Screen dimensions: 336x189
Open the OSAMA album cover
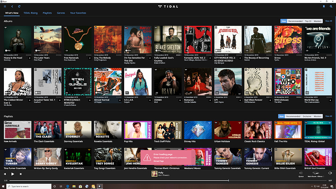point(168,82)
